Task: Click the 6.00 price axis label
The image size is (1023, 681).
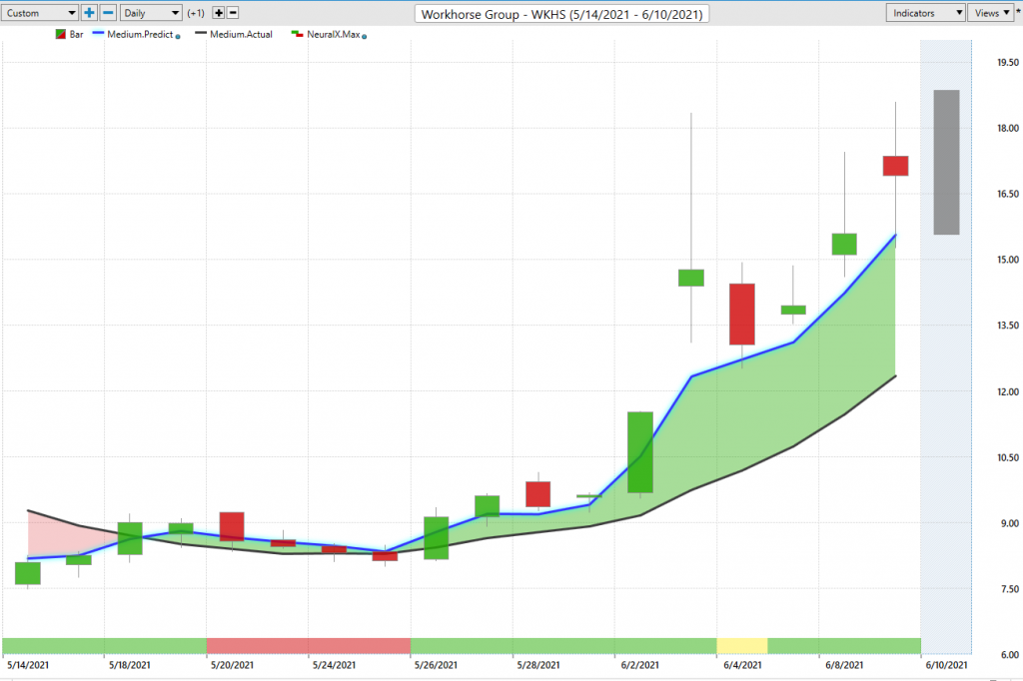Action: click(x=1010, y=655)
